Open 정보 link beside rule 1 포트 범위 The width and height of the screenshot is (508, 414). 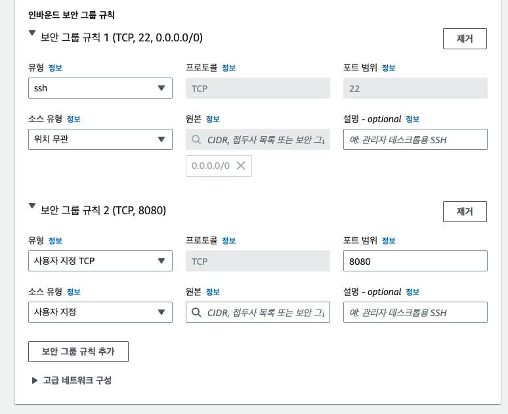click(389, 68)
